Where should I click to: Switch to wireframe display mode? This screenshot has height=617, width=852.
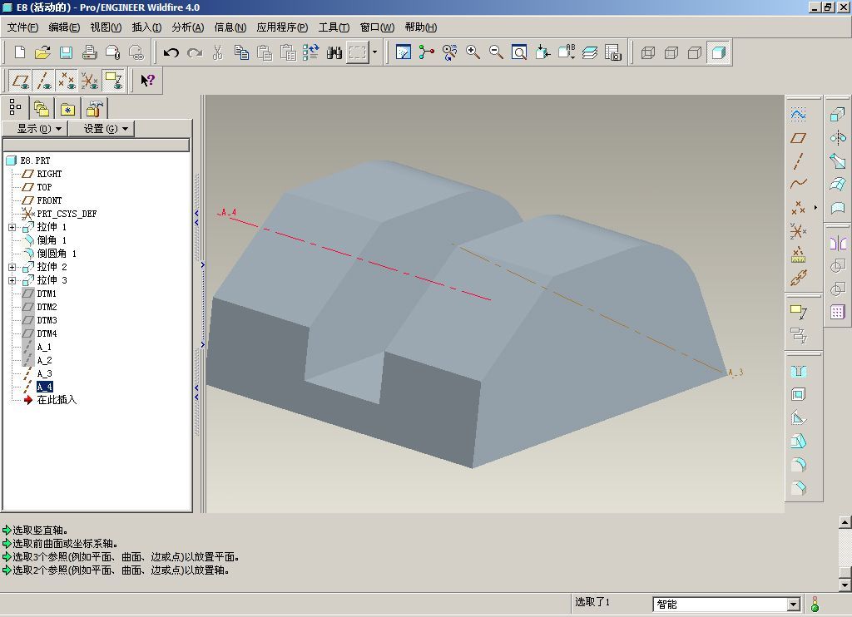[x=647, y=52]
